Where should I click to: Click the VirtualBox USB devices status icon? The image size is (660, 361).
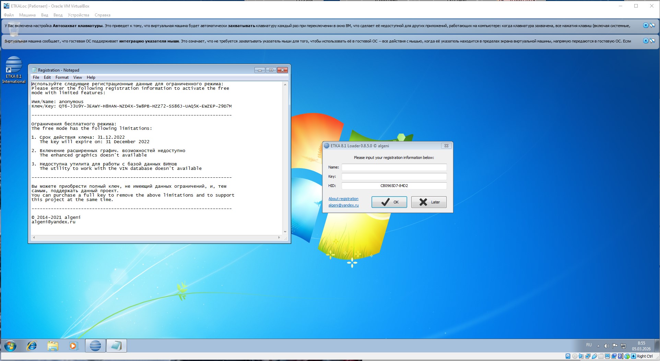(594, 357)
